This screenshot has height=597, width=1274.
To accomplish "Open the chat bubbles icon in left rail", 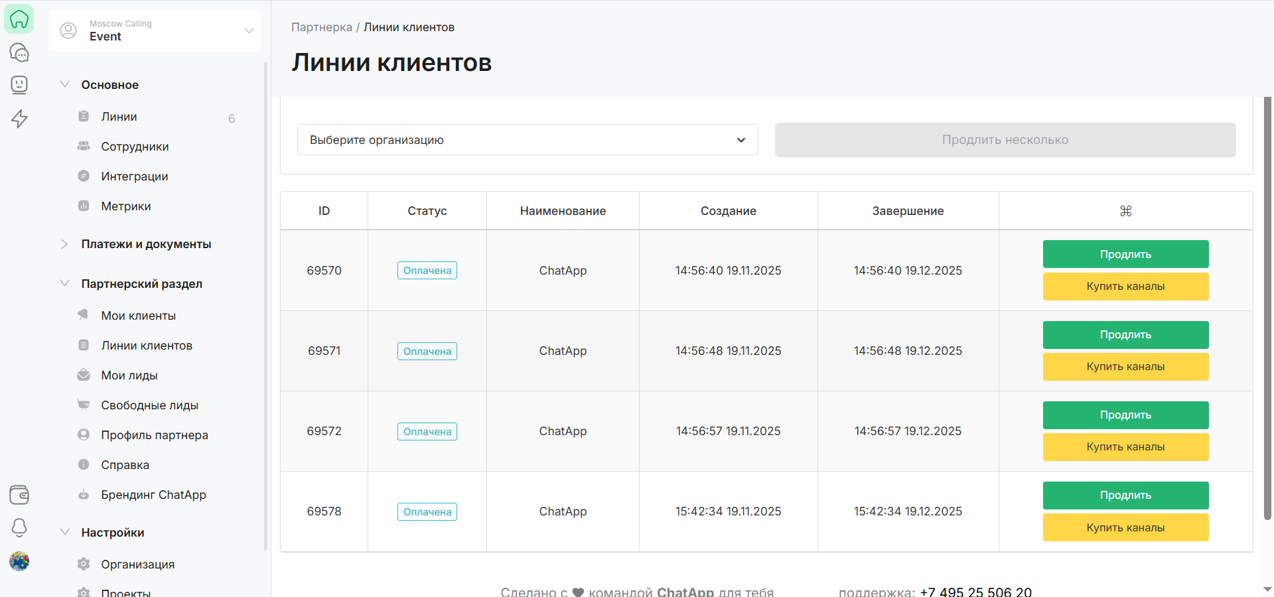I will coord(19,52).
